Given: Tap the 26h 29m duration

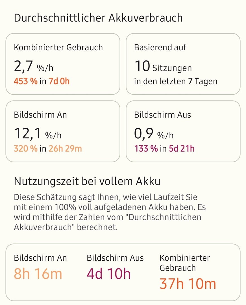Looking at the screenshot, I should pos(65,149).
